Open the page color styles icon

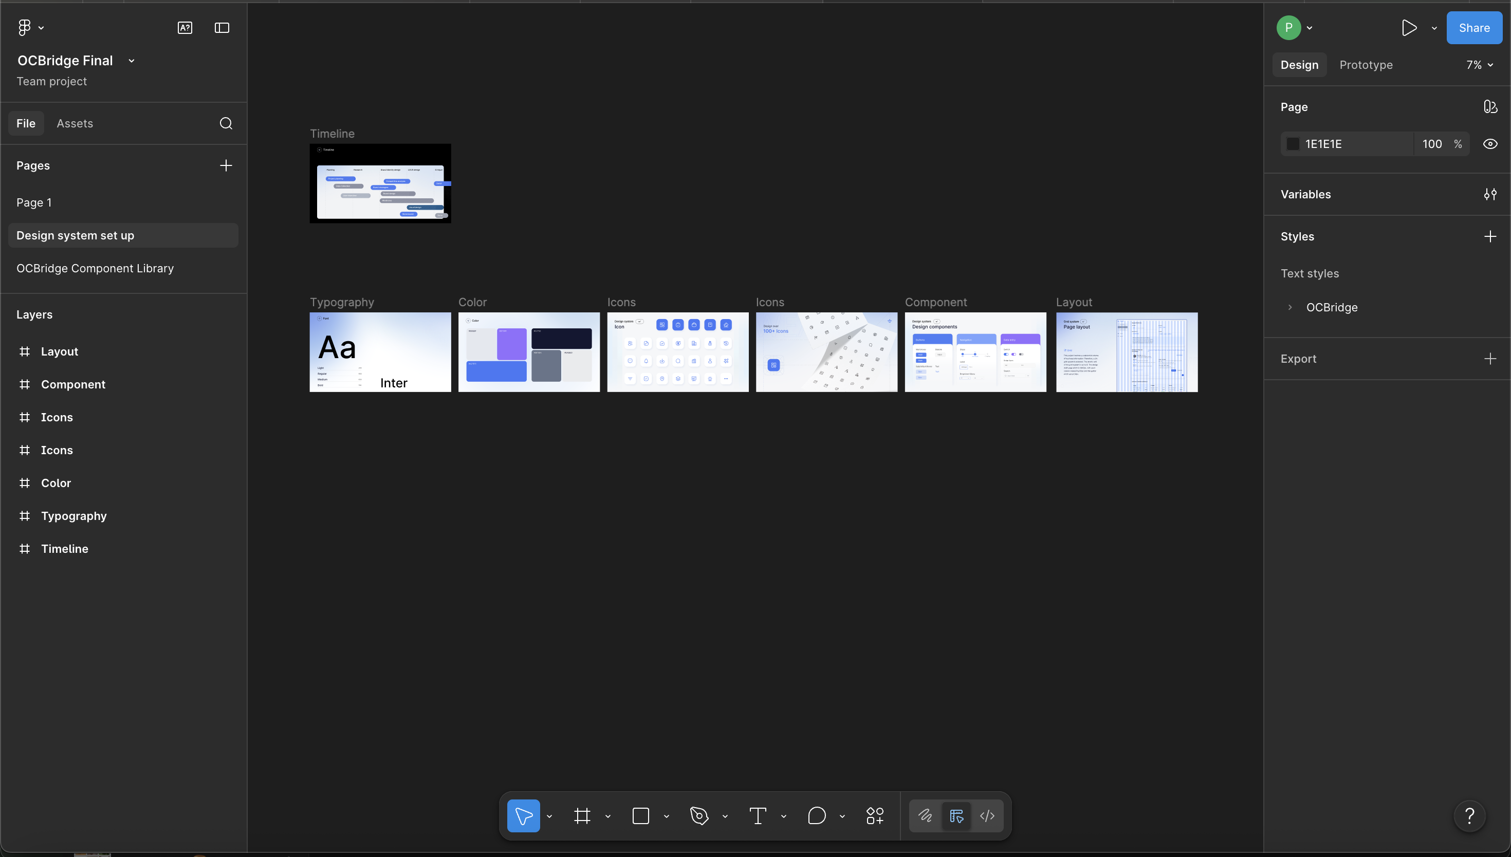[1490, 106]
